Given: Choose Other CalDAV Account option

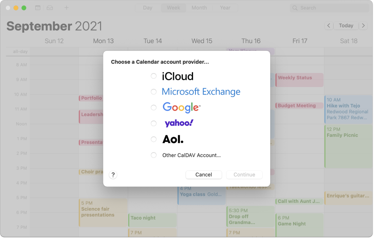Looking at the screenshot, I should (x=154, y=155).
